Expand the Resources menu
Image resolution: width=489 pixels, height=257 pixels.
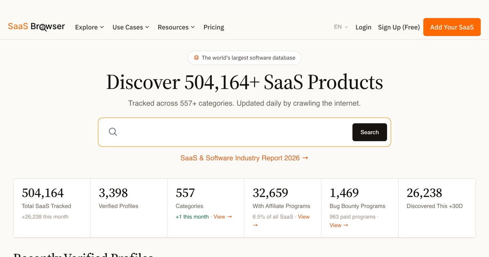tap(176, 27)
